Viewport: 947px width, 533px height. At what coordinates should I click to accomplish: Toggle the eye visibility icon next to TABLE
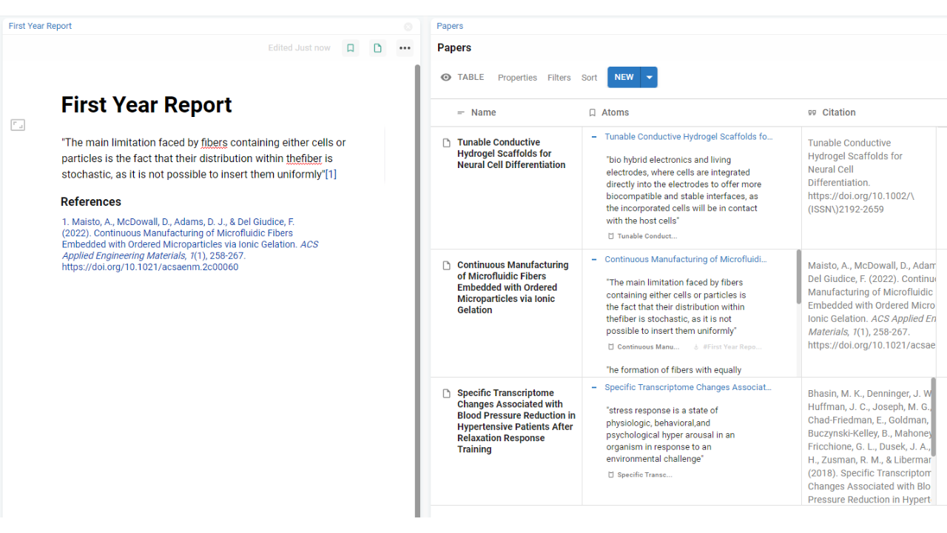(x=445, y=77)
